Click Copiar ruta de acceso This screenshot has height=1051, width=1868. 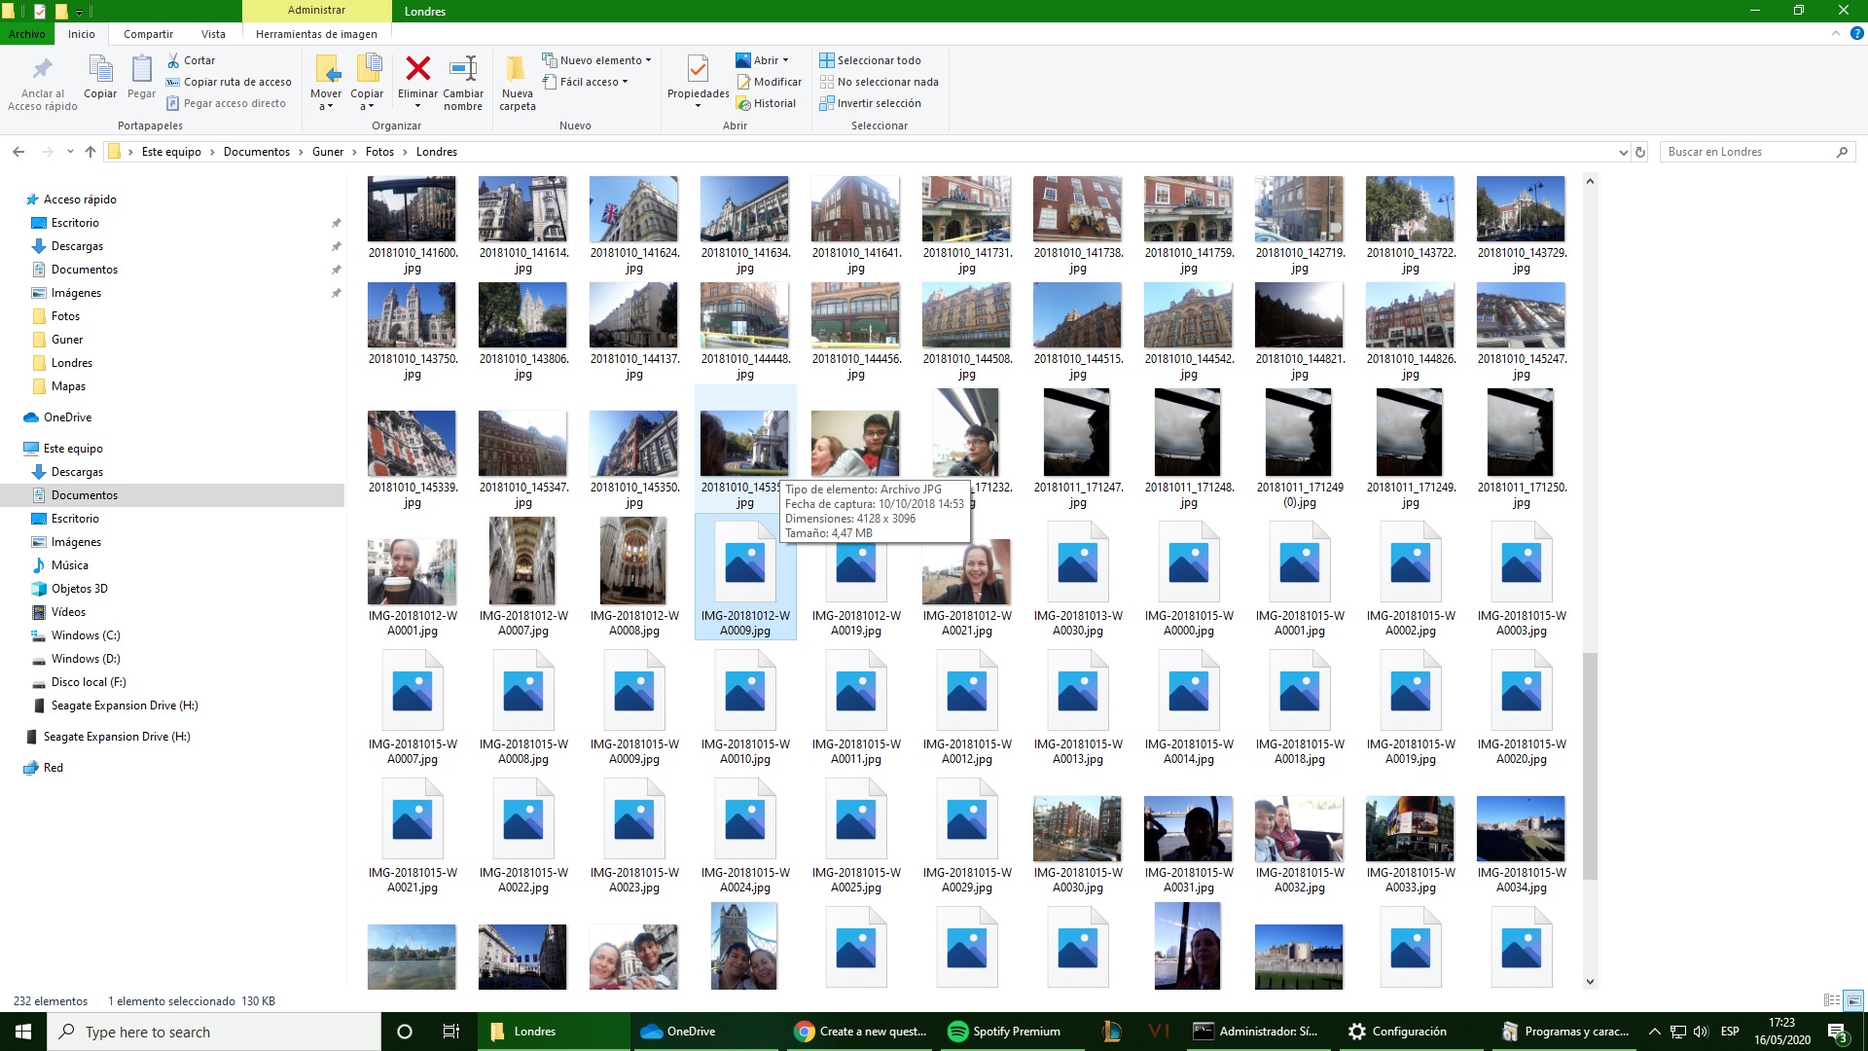pyautogui.click(x=229, y=82)
